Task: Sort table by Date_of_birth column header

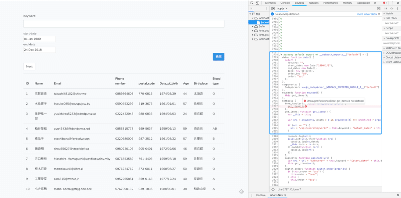Action: click(169, 83)
